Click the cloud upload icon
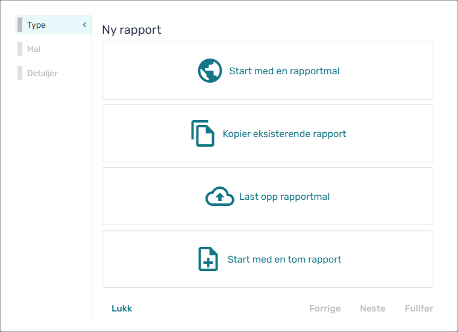 tap(219, 196)
